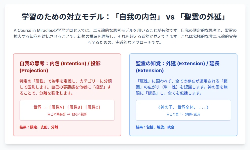Click the heart icon between 自己の愛 and 無限に延長
The height and width of the screenshot is (150, 250).
pyautogui.click(x=182, y=114)
